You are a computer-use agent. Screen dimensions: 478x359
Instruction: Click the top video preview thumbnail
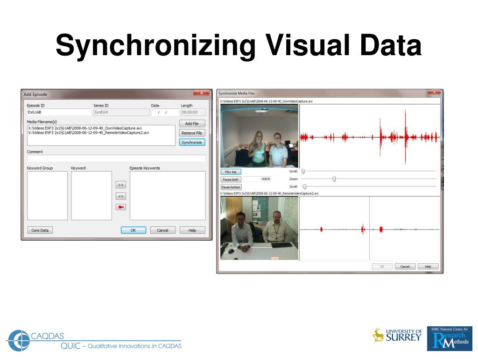coord(259,136)
